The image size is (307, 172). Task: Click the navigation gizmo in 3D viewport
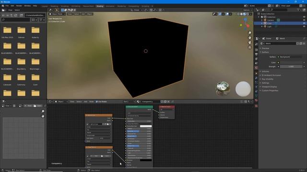coord(245,24)
